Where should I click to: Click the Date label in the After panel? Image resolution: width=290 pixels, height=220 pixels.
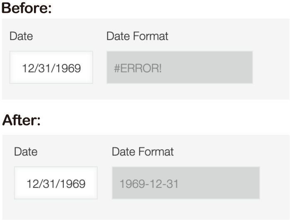(x=26, y=152)
